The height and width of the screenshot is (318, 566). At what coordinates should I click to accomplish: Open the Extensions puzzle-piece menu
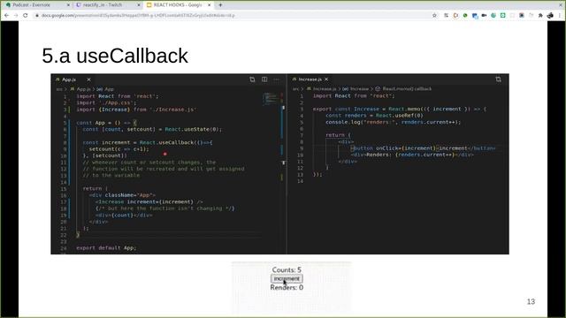click(540, 16)
